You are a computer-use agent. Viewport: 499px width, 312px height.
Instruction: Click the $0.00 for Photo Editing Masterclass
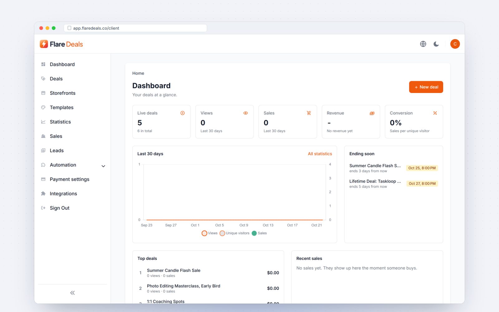click(x=273, y=288)
